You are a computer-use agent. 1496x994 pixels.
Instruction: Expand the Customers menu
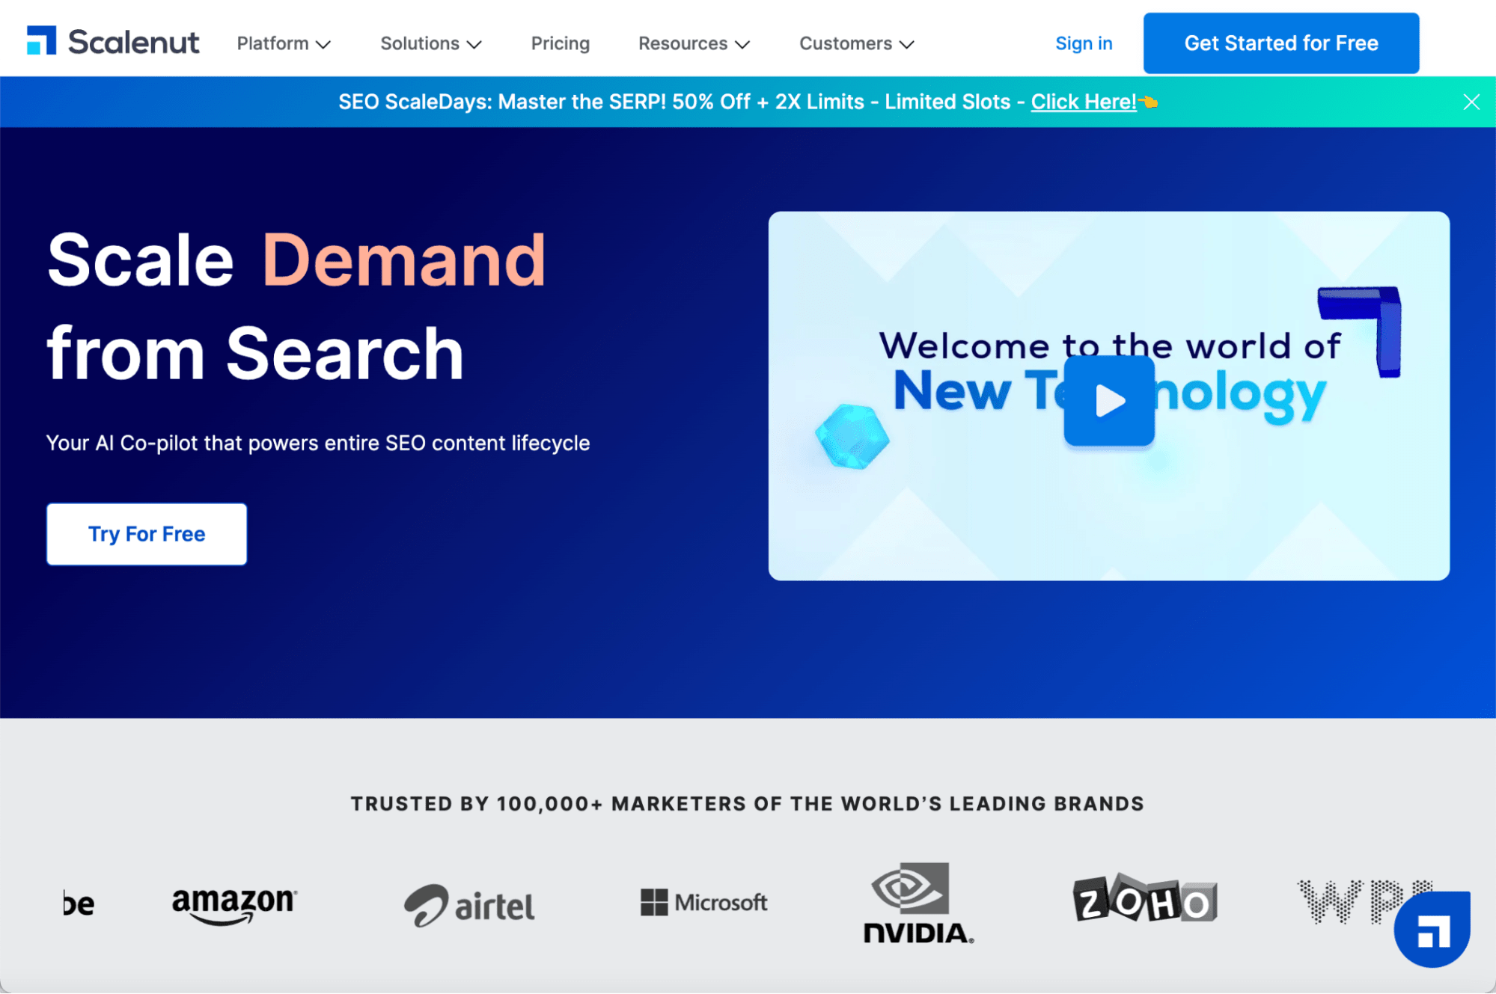[x=857, y=43]
